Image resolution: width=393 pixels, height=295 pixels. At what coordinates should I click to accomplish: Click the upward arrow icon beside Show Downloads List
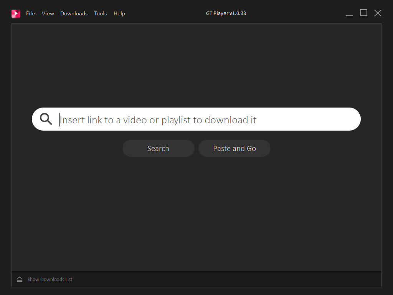[20, 279]
